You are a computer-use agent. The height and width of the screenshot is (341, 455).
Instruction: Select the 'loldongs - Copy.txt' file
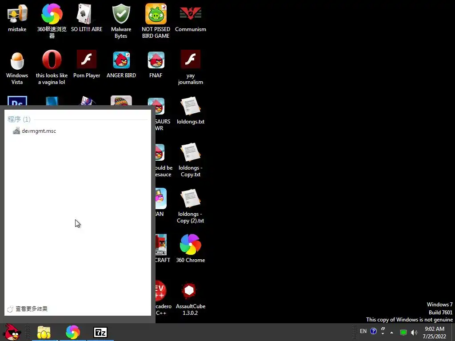190,159
